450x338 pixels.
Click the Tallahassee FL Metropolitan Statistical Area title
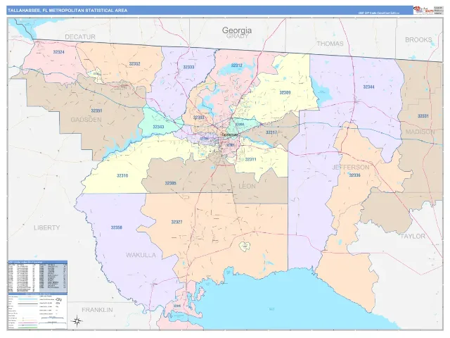[67, 11]
